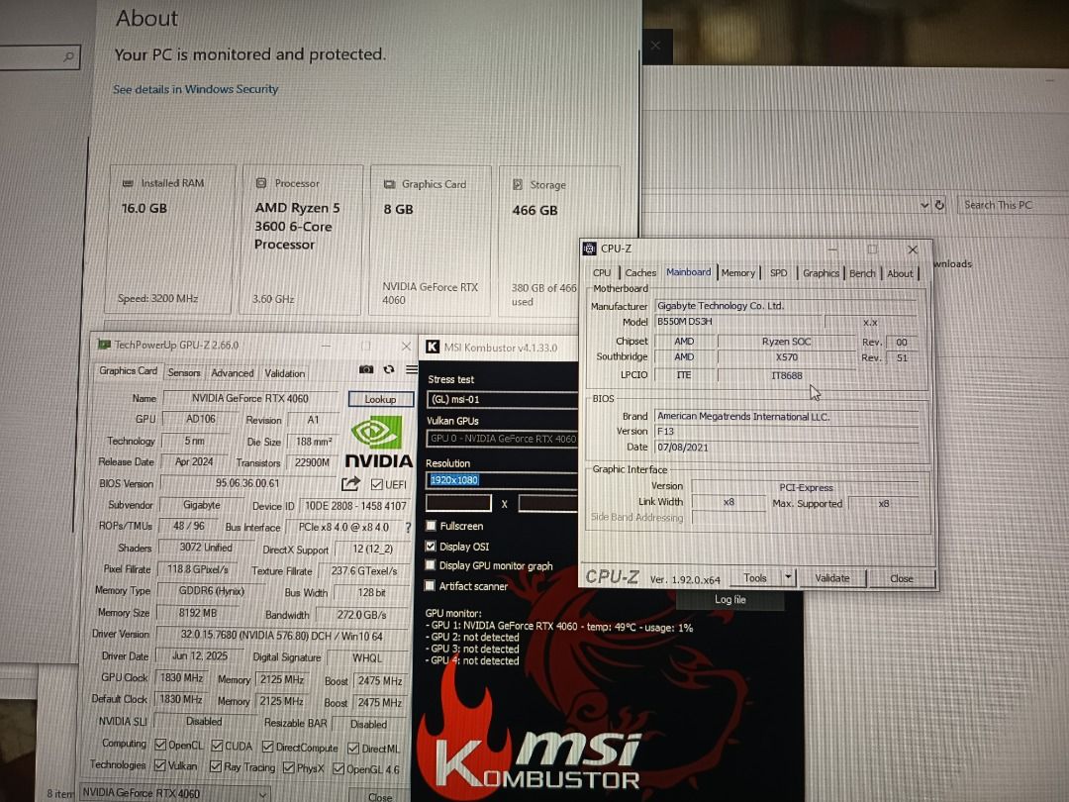Switch to Memory tab in CPU-Z
The width and height of the screenshot is (1069, 802).
737,273
